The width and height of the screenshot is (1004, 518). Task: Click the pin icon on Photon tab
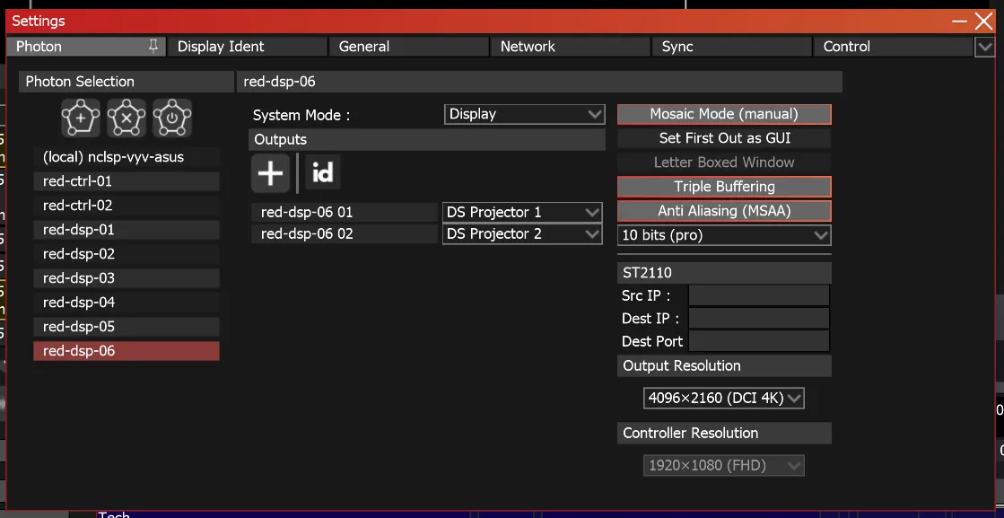pos(153,46)
